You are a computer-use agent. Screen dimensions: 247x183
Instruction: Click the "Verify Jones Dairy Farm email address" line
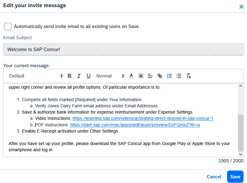click(96, 106)
